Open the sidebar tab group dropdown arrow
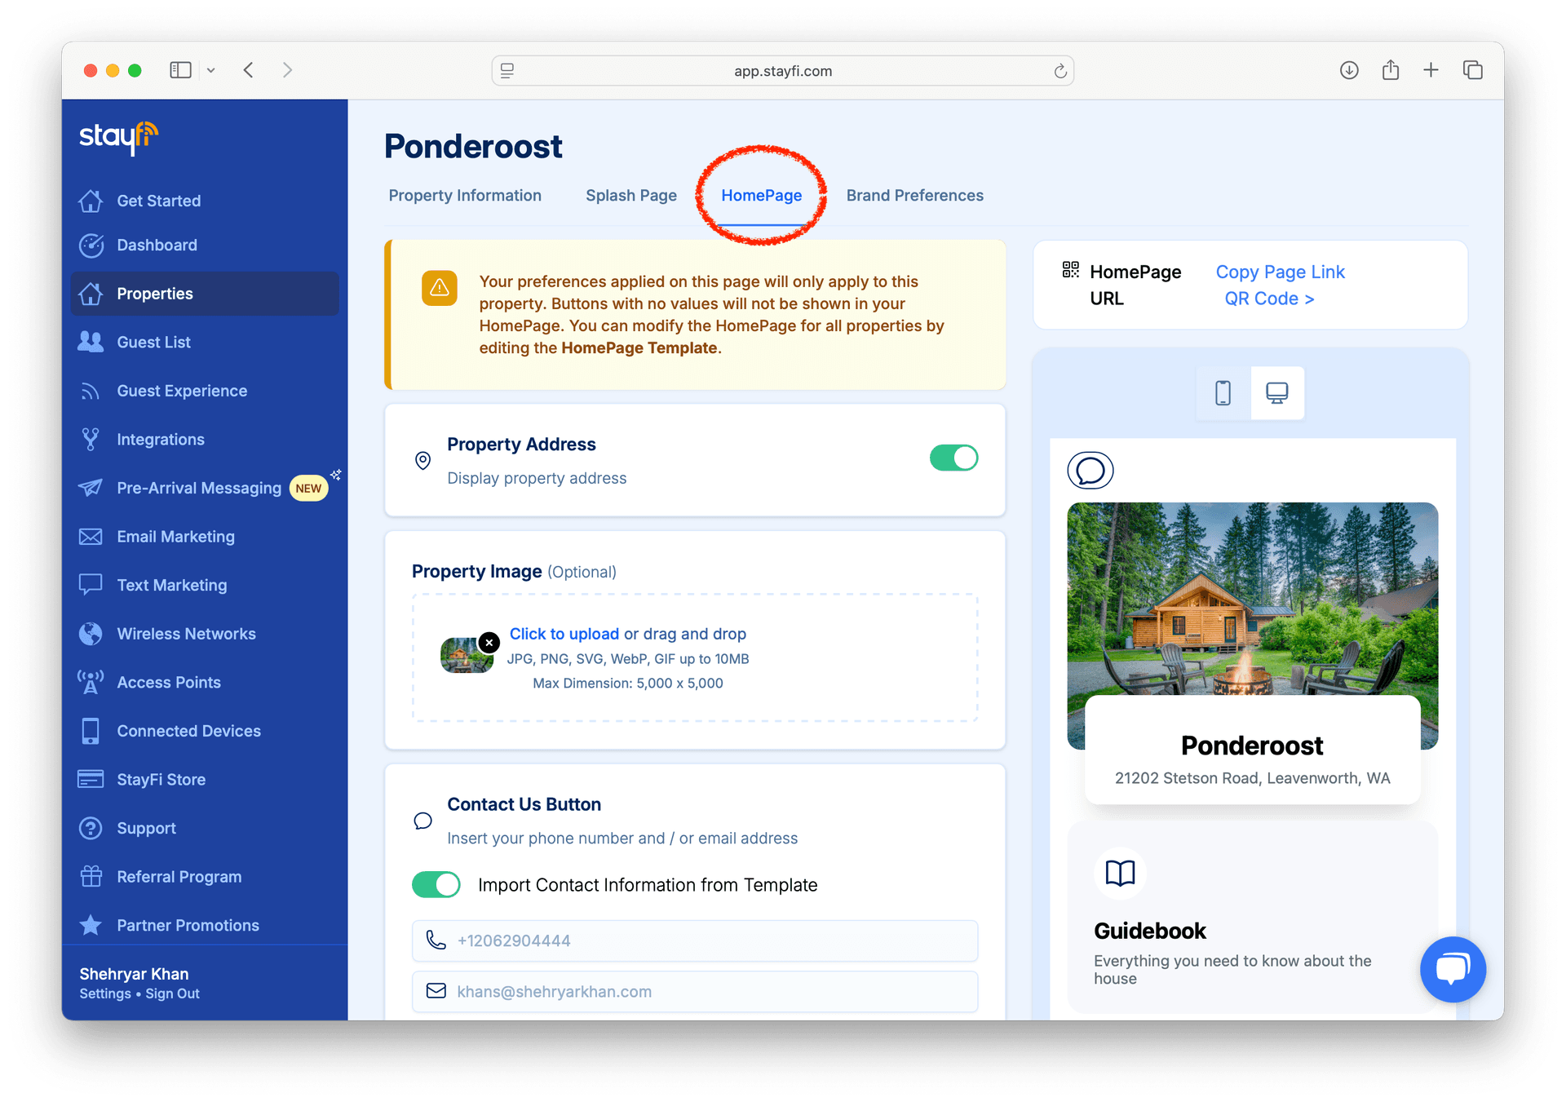This screenshot has width=1566, height=1102. coord(211,70)
